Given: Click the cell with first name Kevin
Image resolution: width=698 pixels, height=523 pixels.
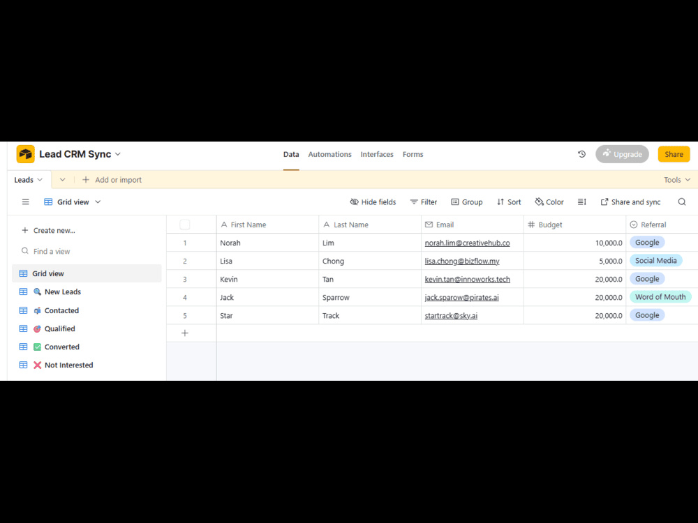Looking at the screenshot, I should 267,280.
